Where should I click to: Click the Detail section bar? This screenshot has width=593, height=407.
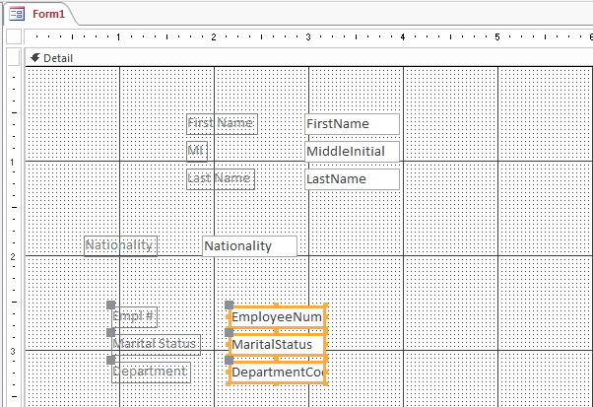coord(308,58)
